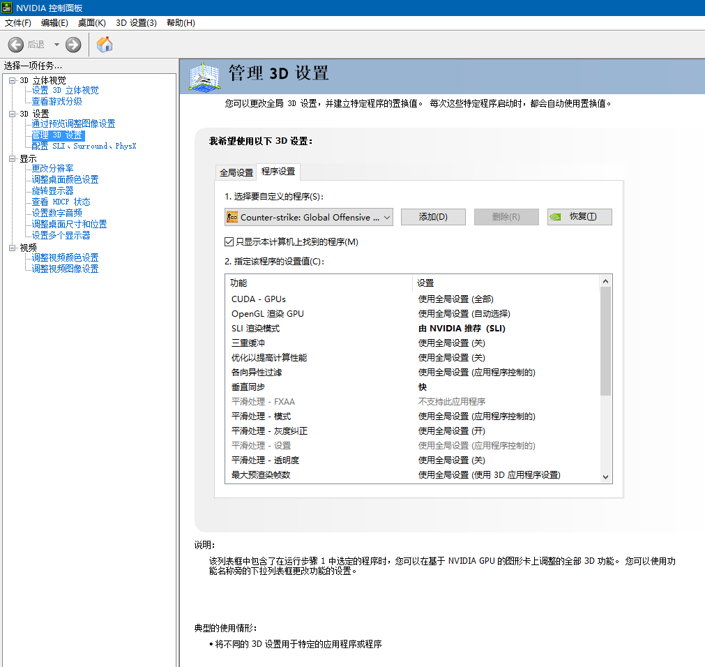Open the 编辑(E) menu

pyautogui.click(x=54, y=23)
